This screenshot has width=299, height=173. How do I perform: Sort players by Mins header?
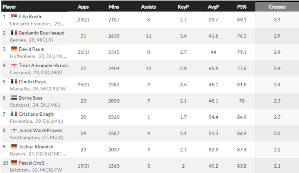(114, 7)
